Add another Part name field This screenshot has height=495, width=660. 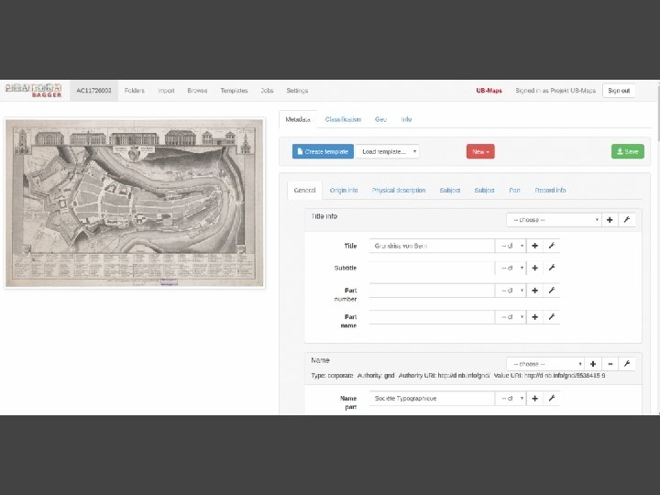coord(534,317)
